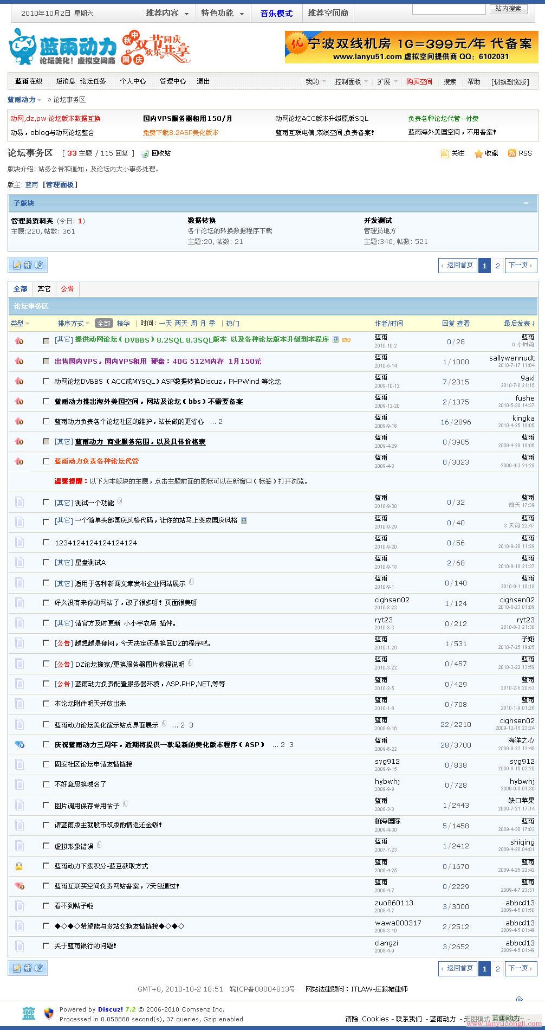Screen dimensions: 545x1030
Task: Click the thread icon beside 测试一个功能
Action: [x=20, y=503]
